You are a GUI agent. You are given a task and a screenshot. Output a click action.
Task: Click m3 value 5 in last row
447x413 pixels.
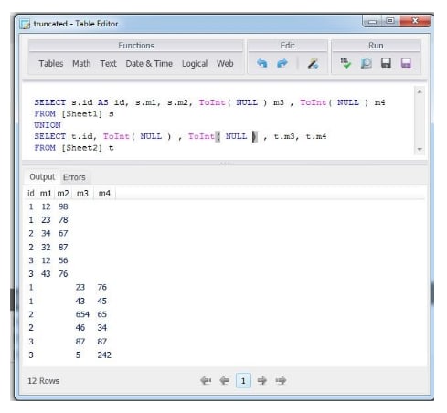click(x=78, y=355)
